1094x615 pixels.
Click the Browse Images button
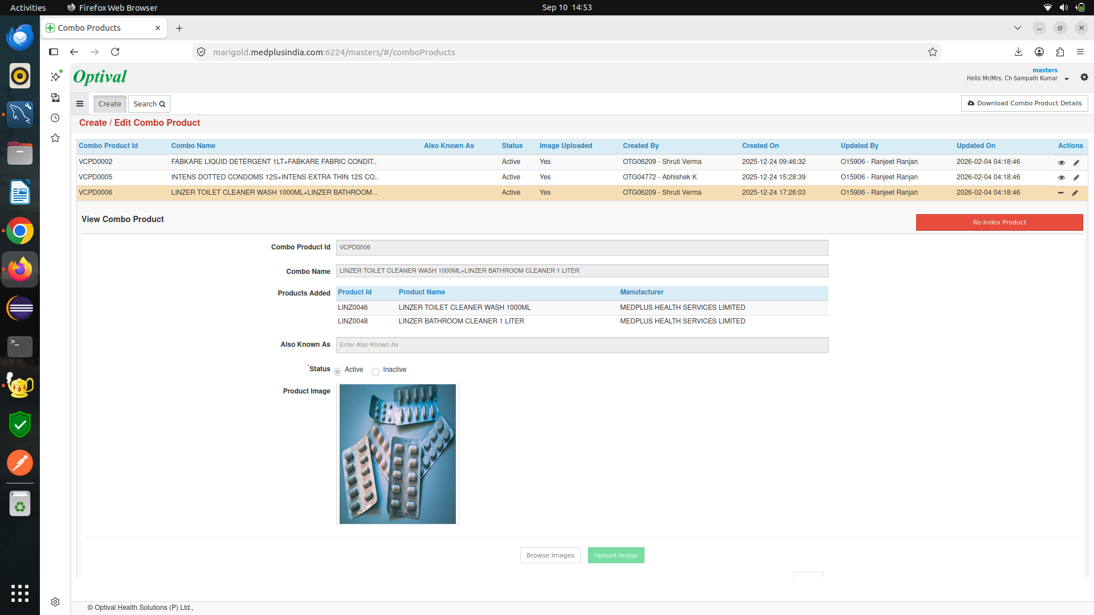pos(550,555)
